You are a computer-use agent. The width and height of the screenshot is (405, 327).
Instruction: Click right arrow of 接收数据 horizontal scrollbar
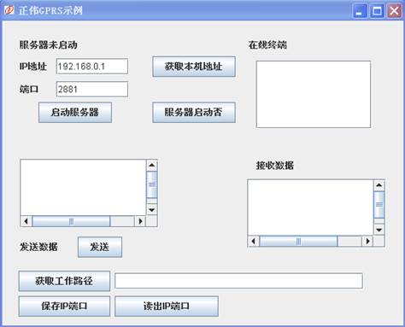367,241
